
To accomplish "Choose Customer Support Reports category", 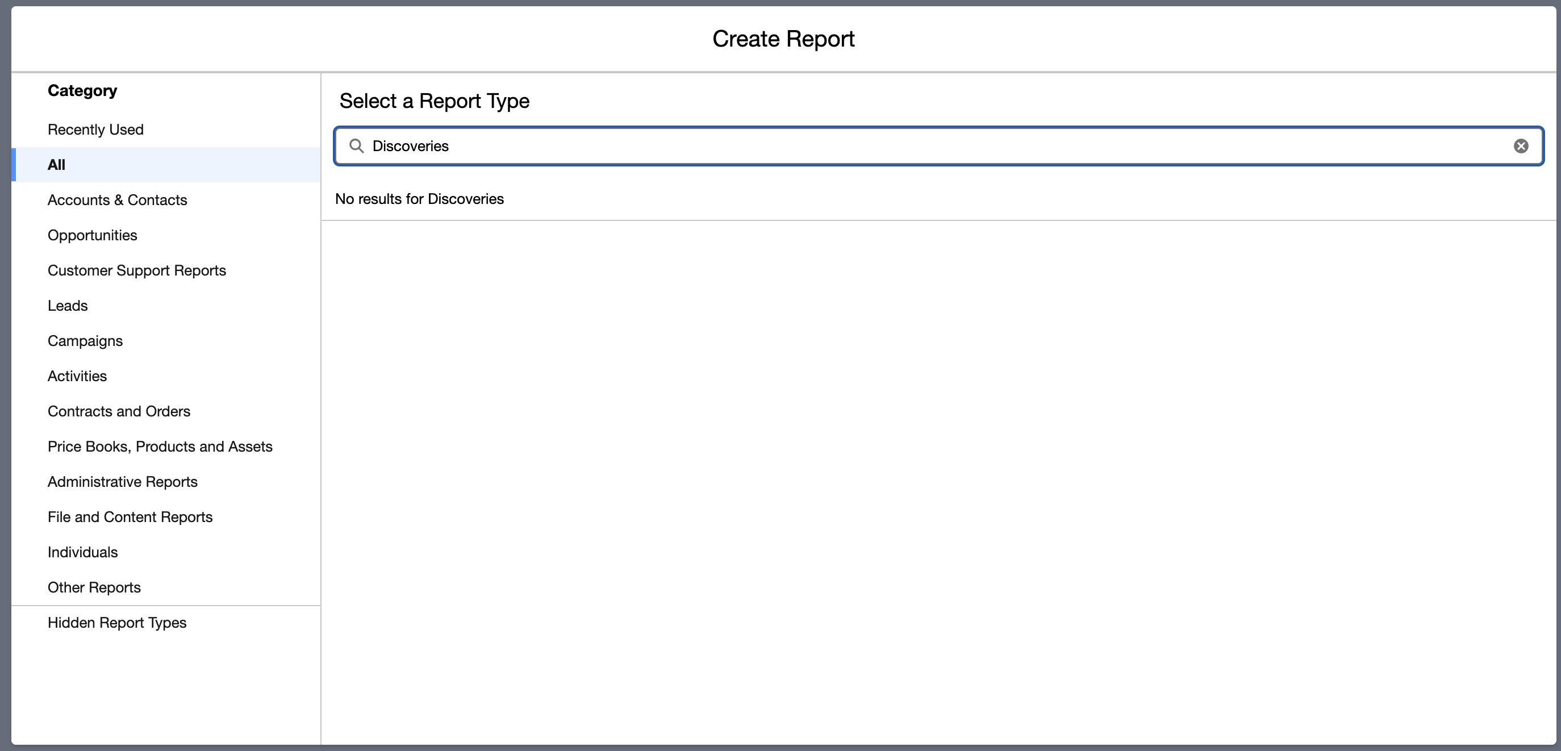I will [x=136, y=270].
